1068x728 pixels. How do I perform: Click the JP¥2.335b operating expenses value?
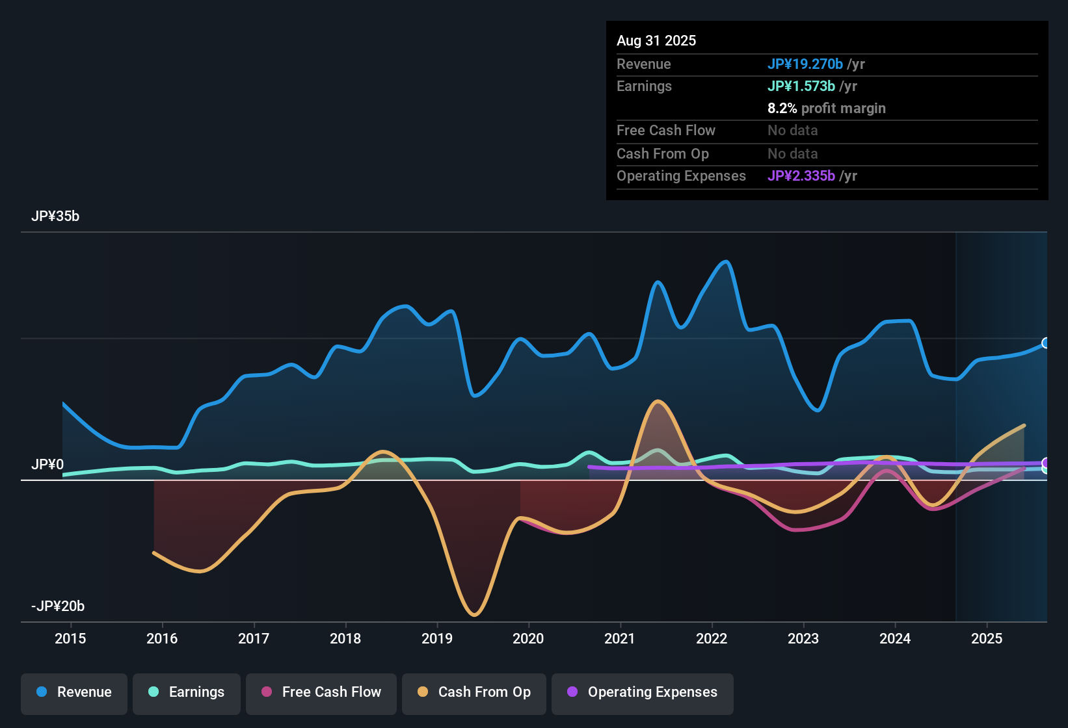[801, 176]
